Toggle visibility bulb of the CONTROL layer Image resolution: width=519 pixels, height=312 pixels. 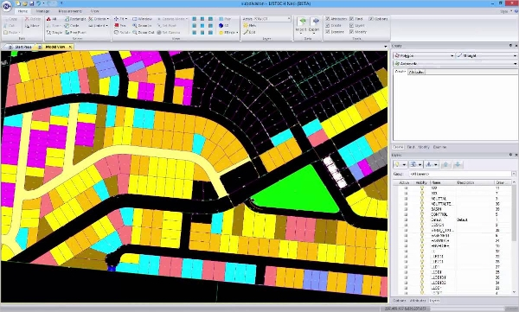point(422,214)
